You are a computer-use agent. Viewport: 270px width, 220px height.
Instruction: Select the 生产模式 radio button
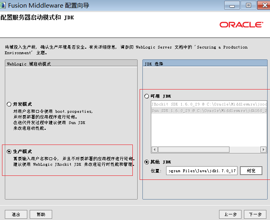9,152
